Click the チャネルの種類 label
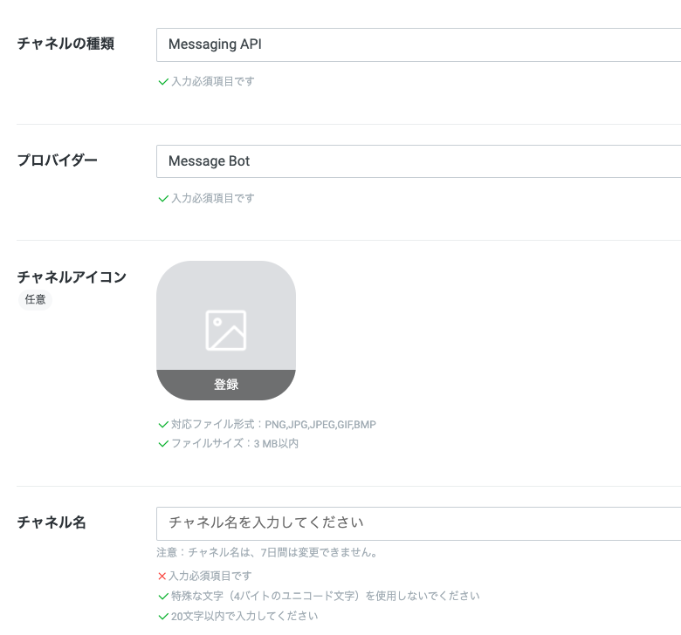The height and width of the screenshot is (635, 681). tap(65, 44)
